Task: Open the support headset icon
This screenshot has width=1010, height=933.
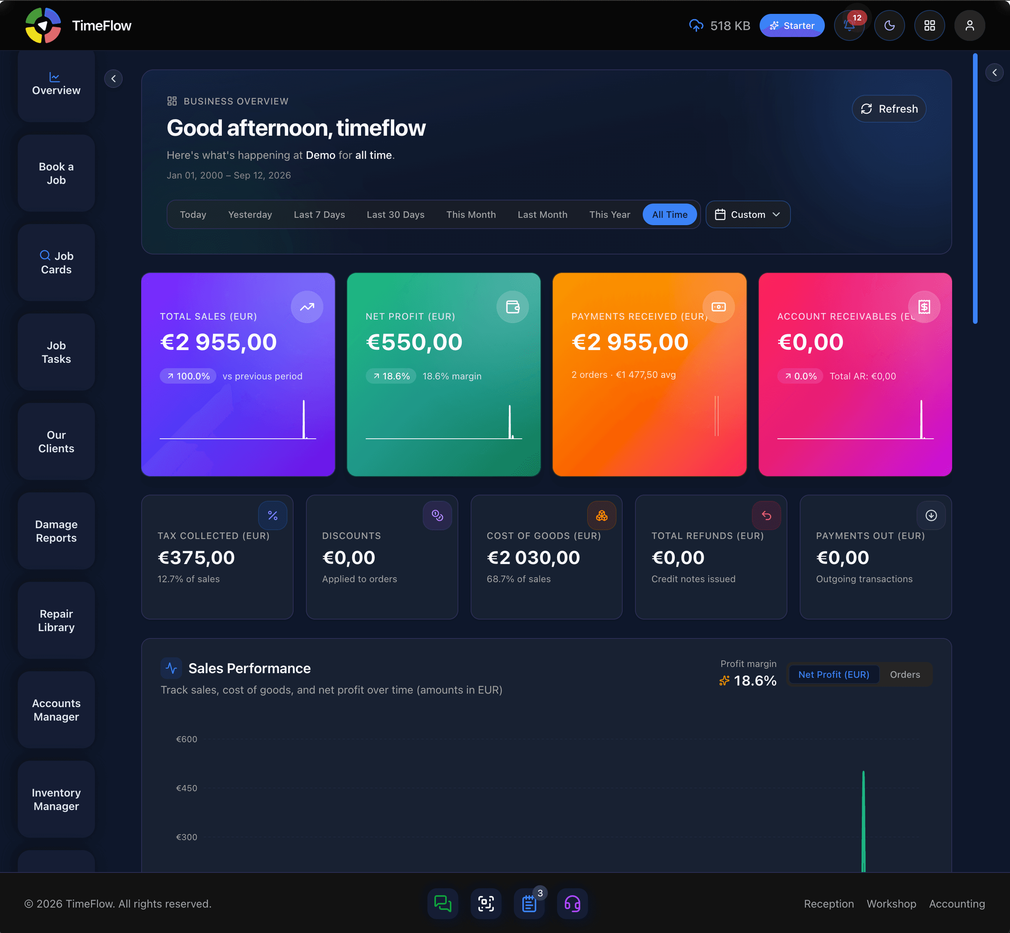Action: [573, 904]
